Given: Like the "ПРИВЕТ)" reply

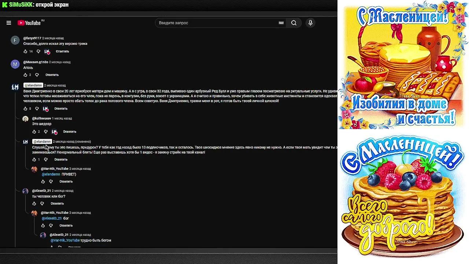Looking at the screenshot, I should (x=43, y=181).
